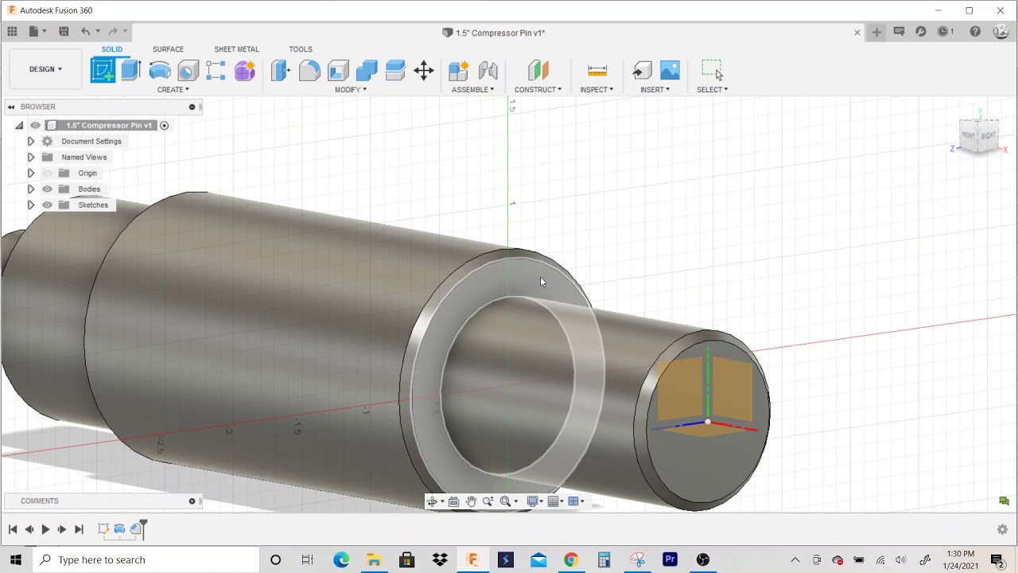Switch to the TOOLS tab
This screenshot has width=1018, height=573.
pos(301,49)
